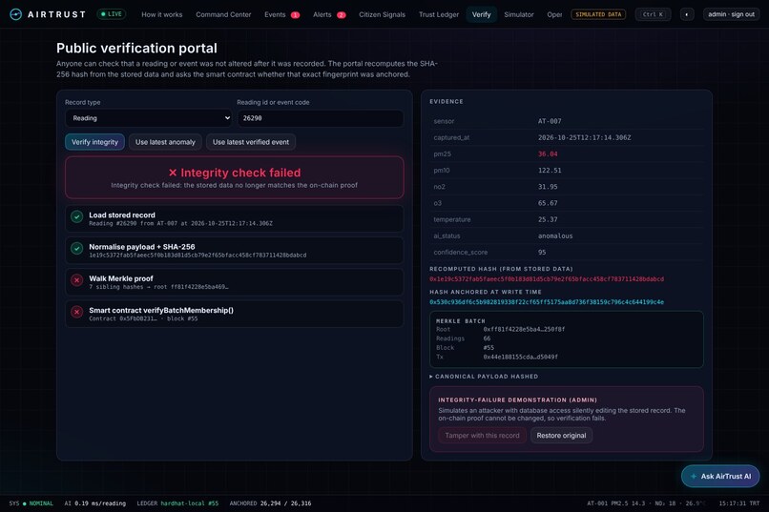Click Use latest anomaly button
The height and width of the screenshot is (512, 769).
[165, 142]
